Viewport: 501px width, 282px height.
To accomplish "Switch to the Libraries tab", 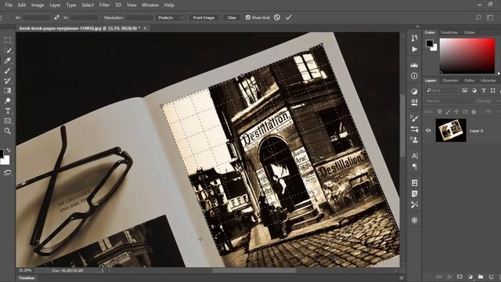I will pos(488,80).
